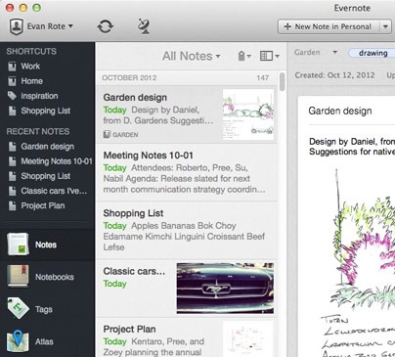Select the Notes icon in sidebar
395x357 pixels.
pyautogui.click(x=18, y=245)
